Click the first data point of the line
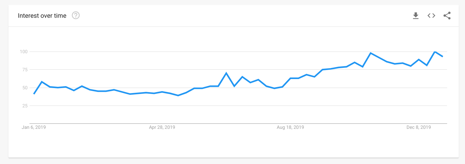 click(x=34, y=94)
